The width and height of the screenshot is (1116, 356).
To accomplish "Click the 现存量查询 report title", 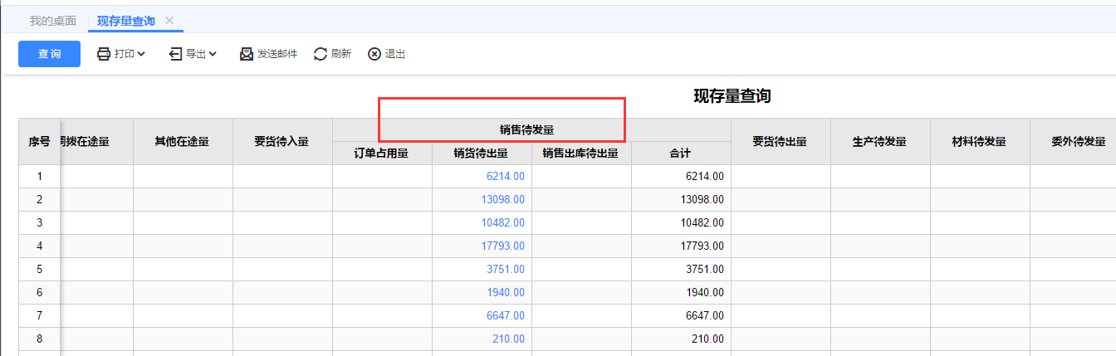I will pyautogui.click(x=732, y=96).
